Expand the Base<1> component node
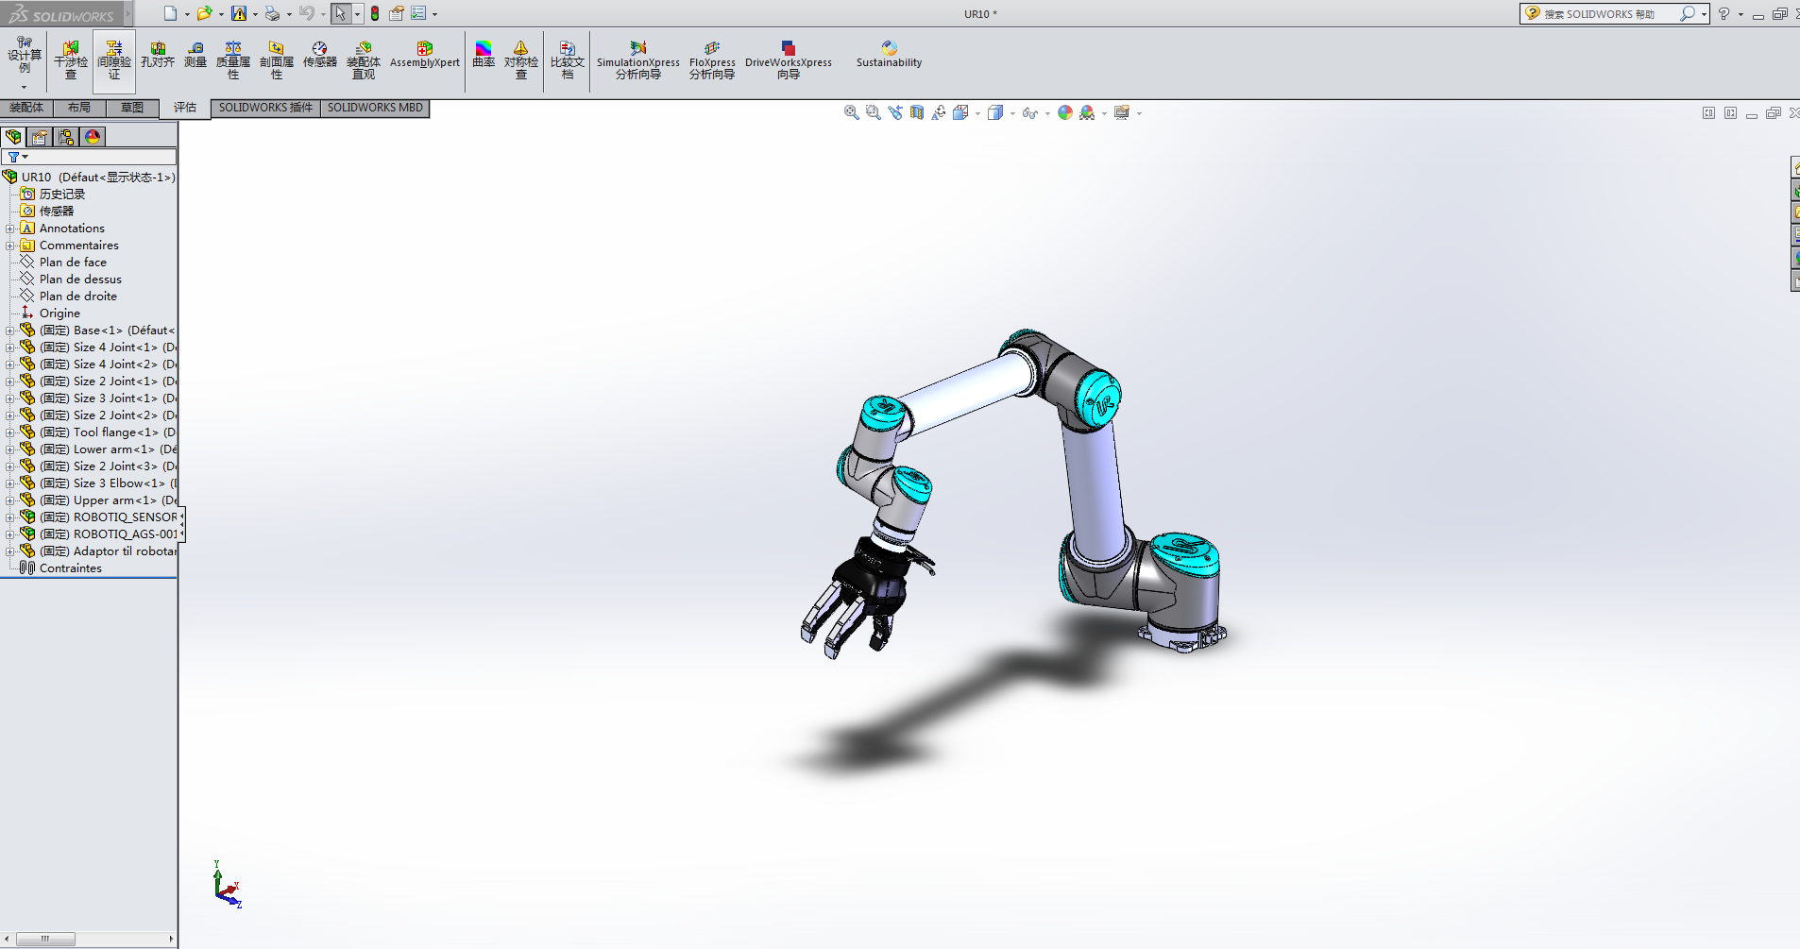 (10, 330)
